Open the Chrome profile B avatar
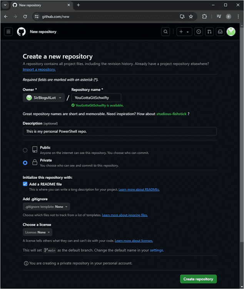The width and height of the screenshot is (244, 289). coord(229,17)
